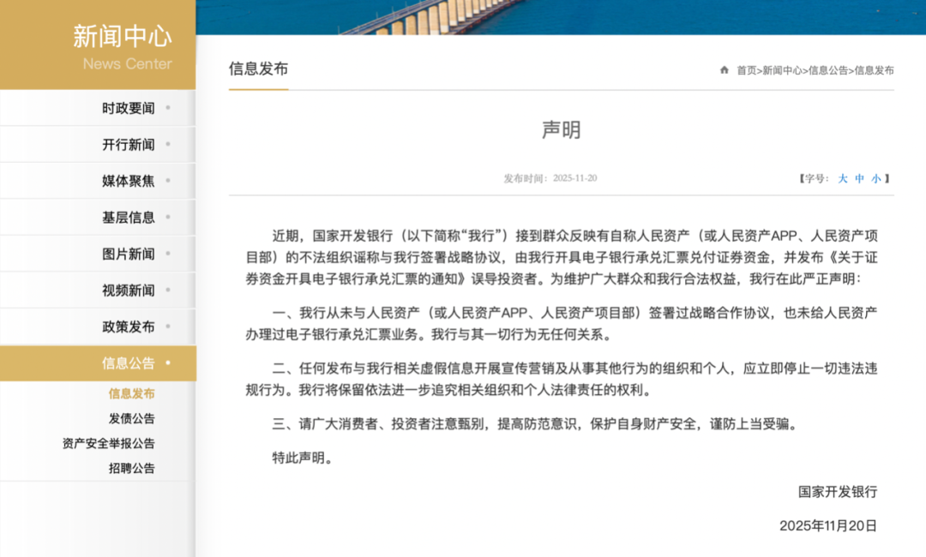The height and width of the screenshot is (557, 926).
Task: Click the bridge banner image
Action: pyautogui.click(x=561, y=17)
